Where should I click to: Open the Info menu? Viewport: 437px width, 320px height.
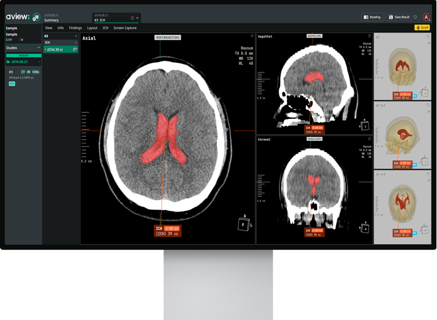point(61,28)
